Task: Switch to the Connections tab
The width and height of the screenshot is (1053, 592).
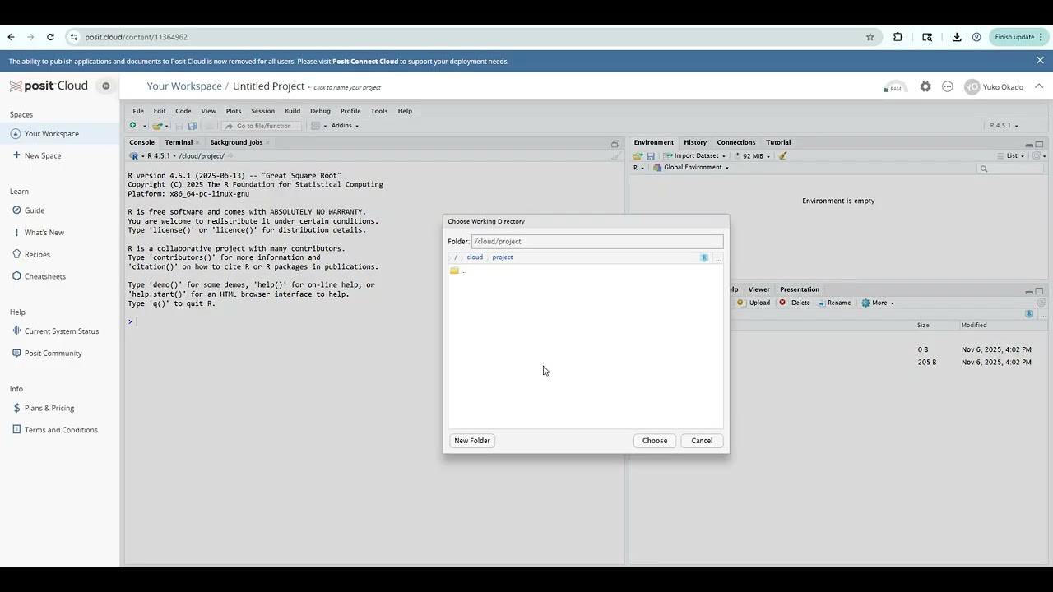Action: pyautogui.click(x=736, y=142)
